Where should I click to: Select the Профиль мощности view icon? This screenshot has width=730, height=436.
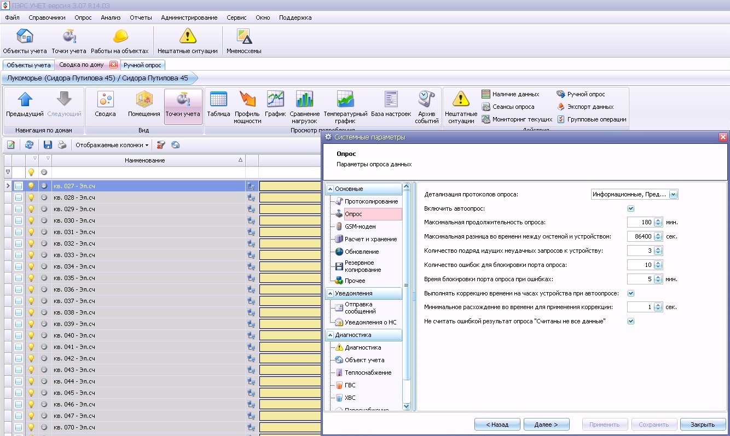pyautogui.click(x=247, y=107)
